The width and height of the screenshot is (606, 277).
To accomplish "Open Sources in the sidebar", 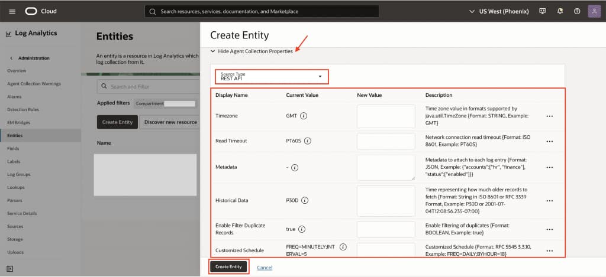I will click(x=15, y=226).
